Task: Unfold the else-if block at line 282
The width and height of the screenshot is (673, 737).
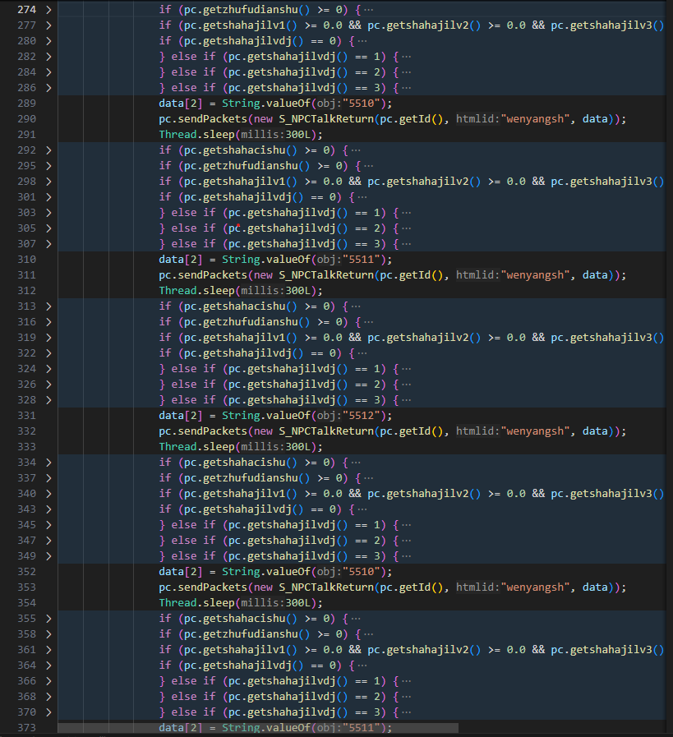Action: (48, 57)
